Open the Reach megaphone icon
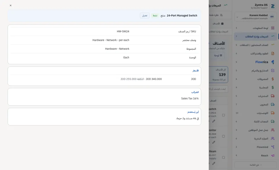Image resolution: width=279 pixels, height=170 pixels. pyautogui.click(x=273, y=156)
